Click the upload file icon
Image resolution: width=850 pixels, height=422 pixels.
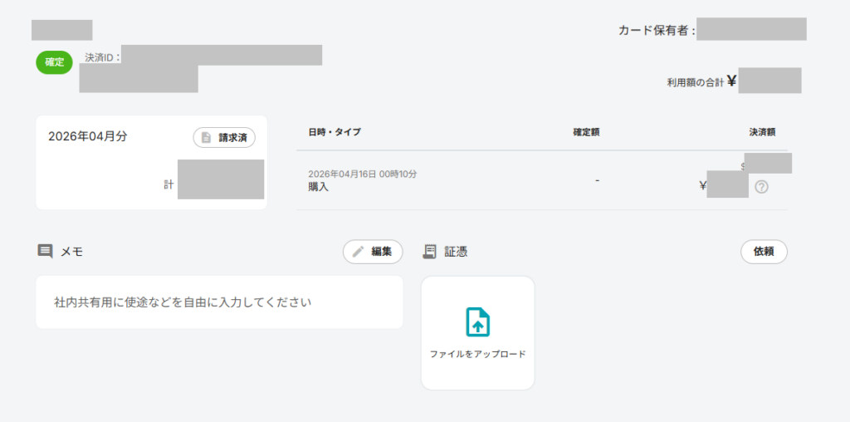pos(477,322)
